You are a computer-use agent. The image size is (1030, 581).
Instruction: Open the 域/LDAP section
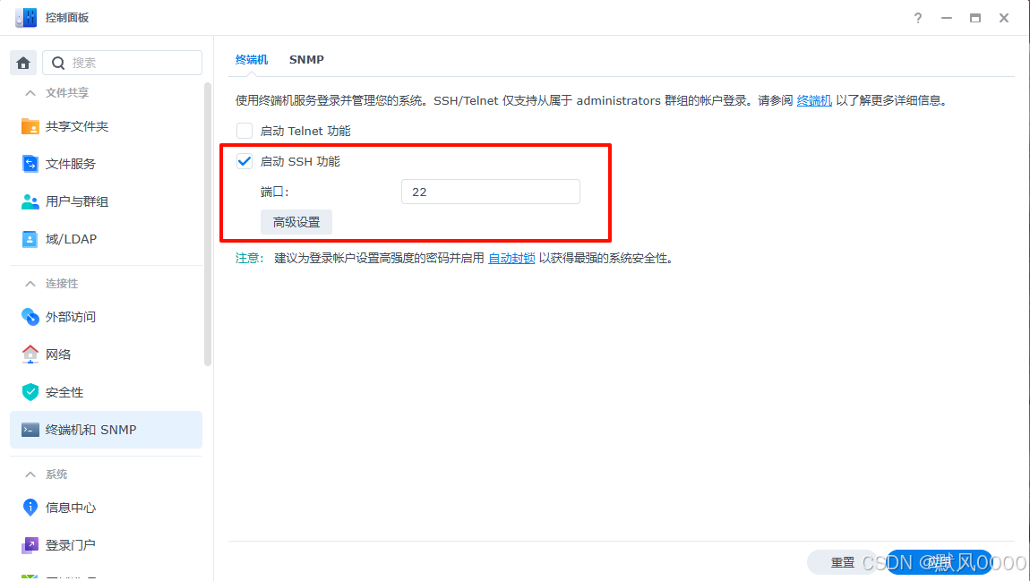69,239
